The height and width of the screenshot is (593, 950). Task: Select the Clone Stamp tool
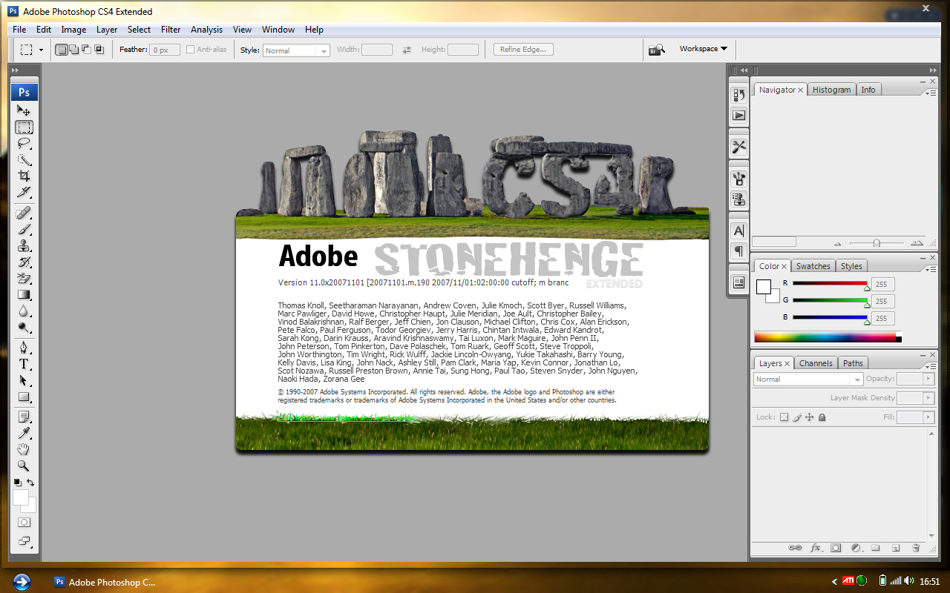[24, 246]
